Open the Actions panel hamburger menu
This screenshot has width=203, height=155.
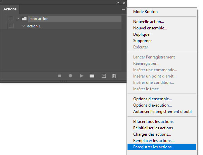click(123, 9)
